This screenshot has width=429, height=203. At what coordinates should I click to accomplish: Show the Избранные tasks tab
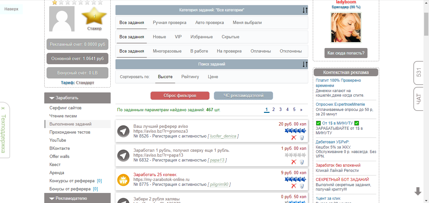click(201, 37)
